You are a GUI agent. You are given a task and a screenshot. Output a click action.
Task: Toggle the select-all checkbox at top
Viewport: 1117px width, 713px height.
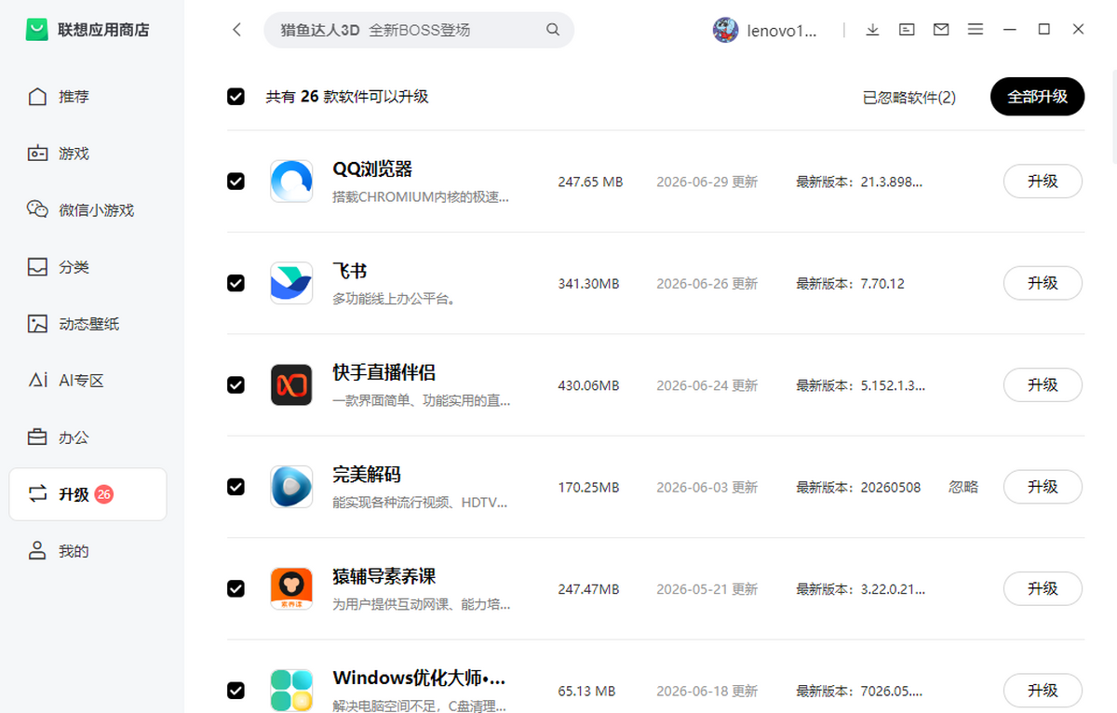[236, 96]
